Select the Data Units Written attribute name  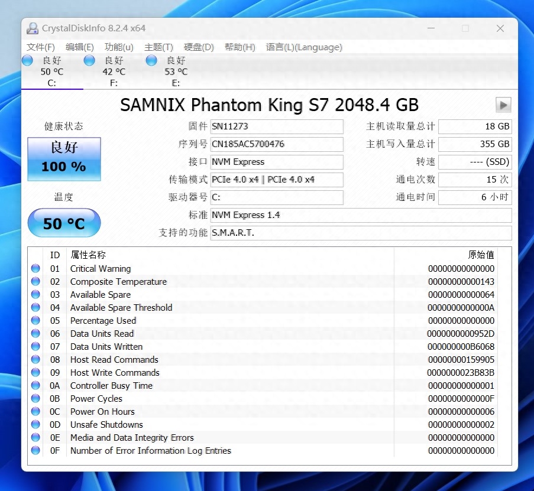coord(106,346)
